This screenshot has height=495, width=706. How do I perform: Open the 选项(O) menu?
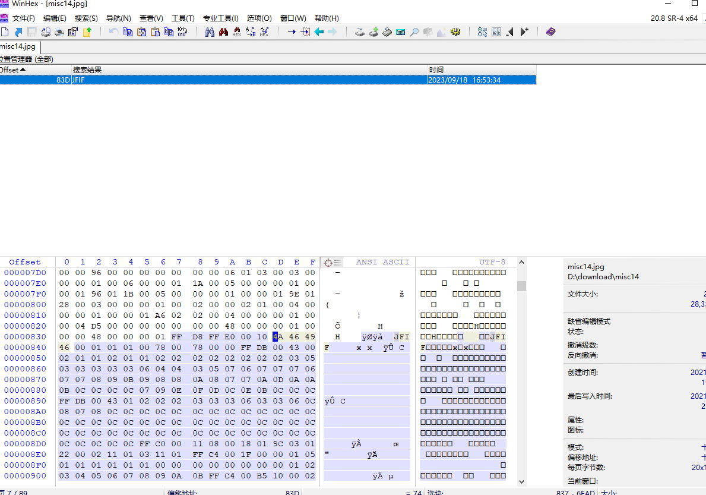click(259, 18)
